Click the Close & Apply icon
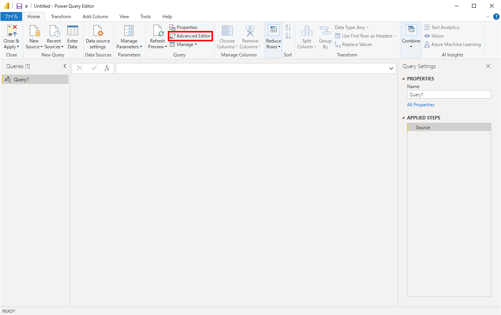 [12, 31]
